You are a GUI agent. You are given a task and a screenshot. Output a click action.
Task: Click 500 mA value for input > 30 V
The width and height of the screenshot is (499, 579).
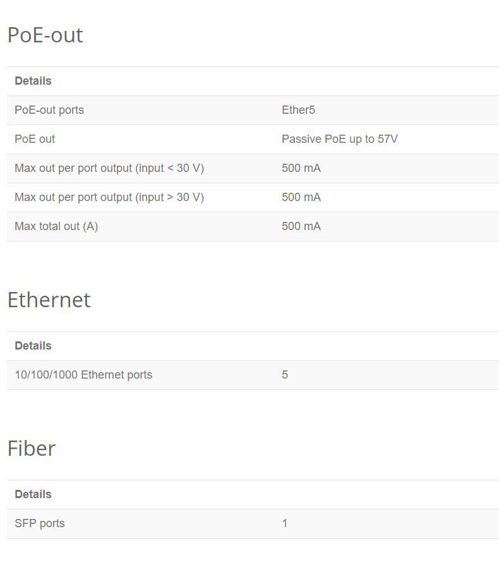coord(301,198)
